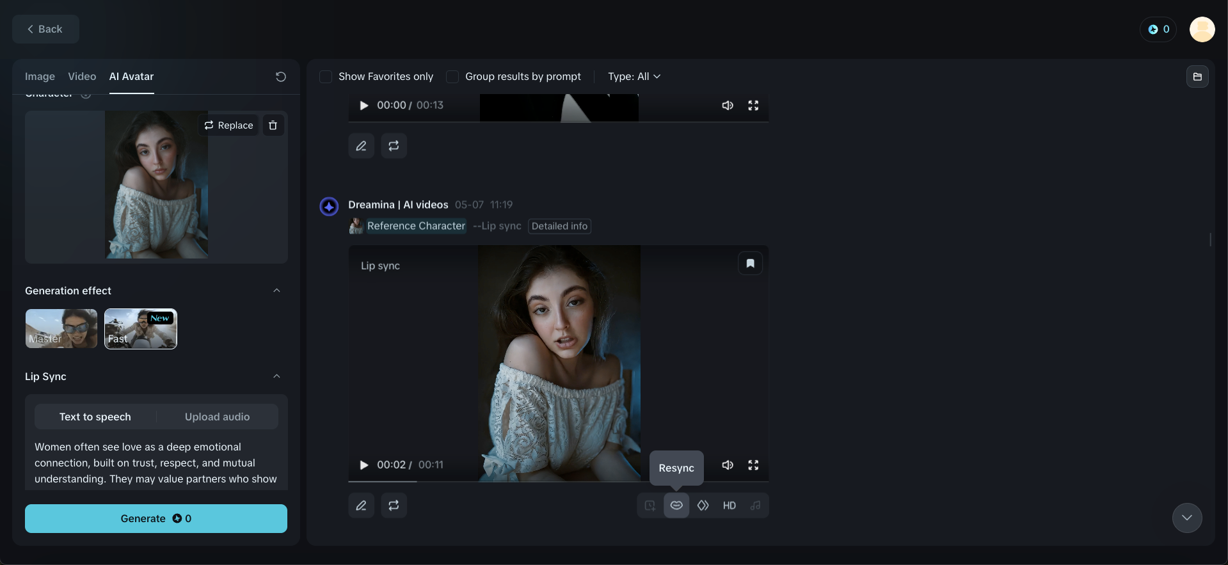Click the "Generation effect" heading text
Screen dimensions: 1228x565
(68, 290)
